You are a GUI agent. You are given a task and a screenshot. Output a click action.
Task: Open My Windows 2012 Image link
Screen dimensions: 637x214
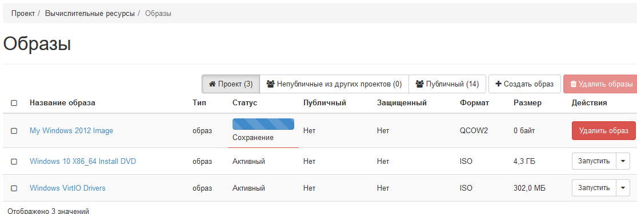(x=71, y=131)
